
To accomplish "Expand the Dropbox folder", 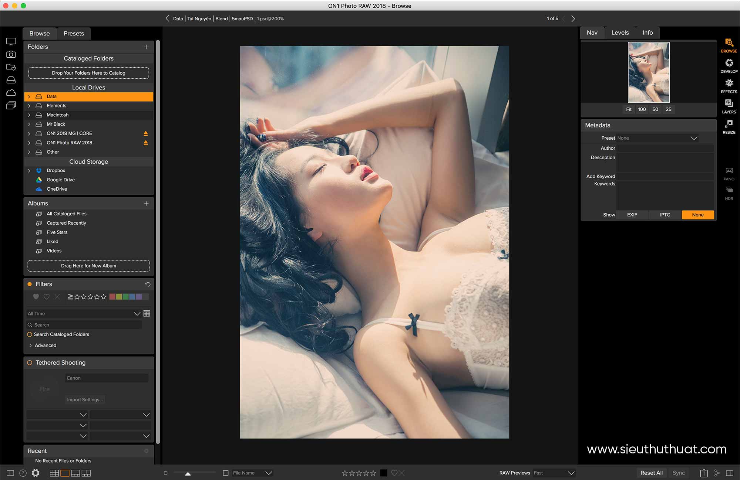I will (x=29, y=171).
